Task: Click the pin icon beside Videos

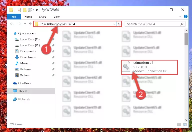Action: pyautogui.click(x=53, y=75)
